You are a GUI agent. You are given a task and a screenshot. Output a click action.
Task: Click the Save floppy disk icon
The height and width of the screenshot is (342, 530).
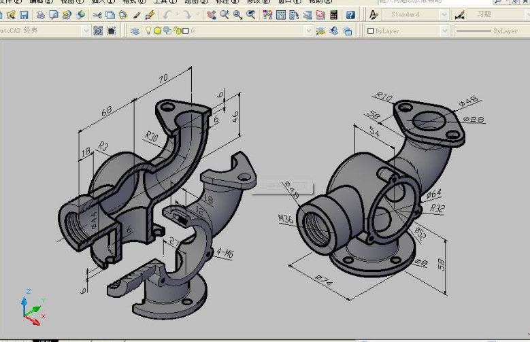(24, 14)
